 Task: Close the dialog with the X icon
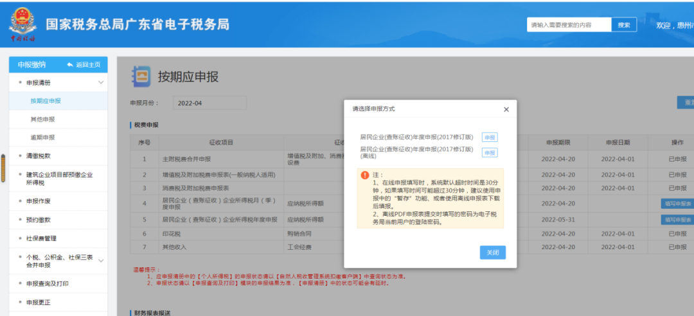coord(506,109)
